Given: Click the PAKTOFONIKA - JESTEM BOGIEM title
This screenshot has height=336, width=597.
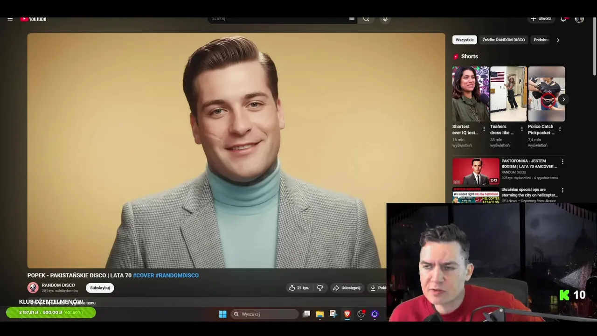Looking at the screenshot, I should 529,163.
